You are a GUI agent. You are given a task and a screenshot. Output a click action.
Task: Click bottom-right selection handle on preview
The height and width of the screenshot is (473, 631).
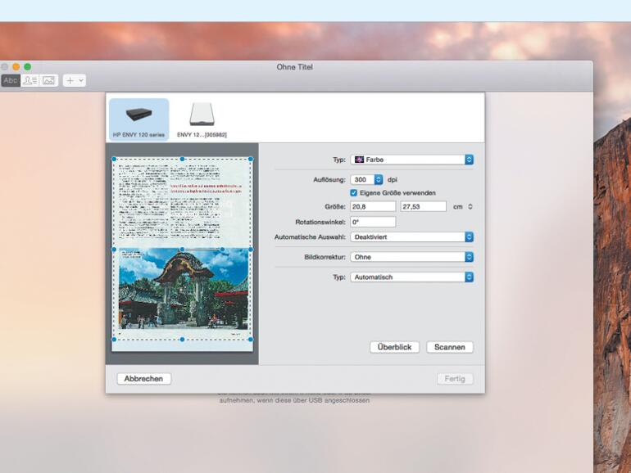click(x=251, y=340)
